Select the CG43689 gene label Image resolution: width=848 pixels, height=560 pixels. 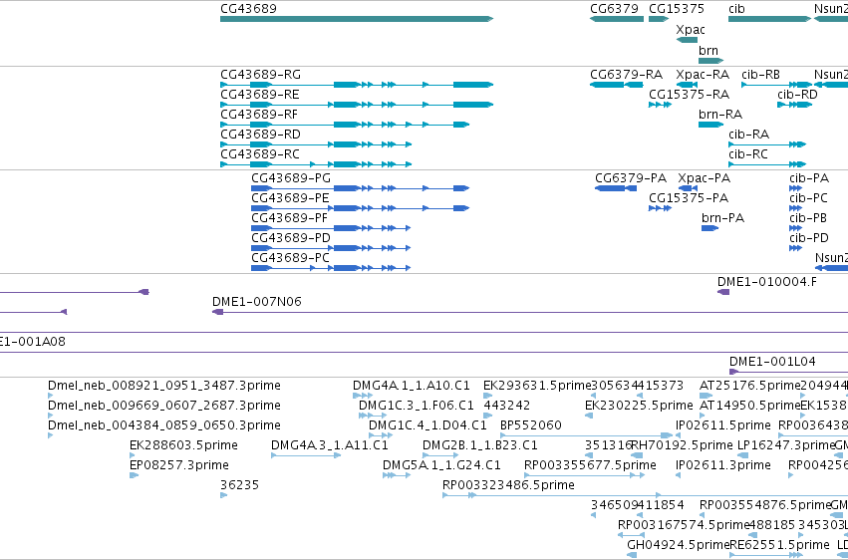[248, 9]
